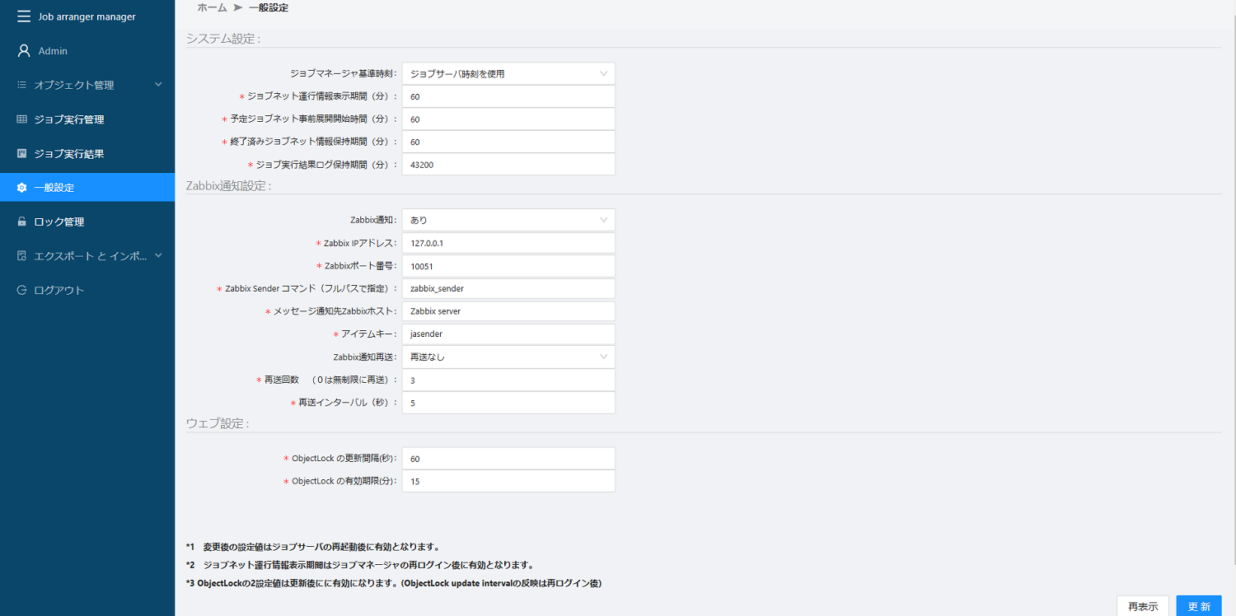Click the 更新 button
The image size is (1236, 616).
coord(1198,606)
